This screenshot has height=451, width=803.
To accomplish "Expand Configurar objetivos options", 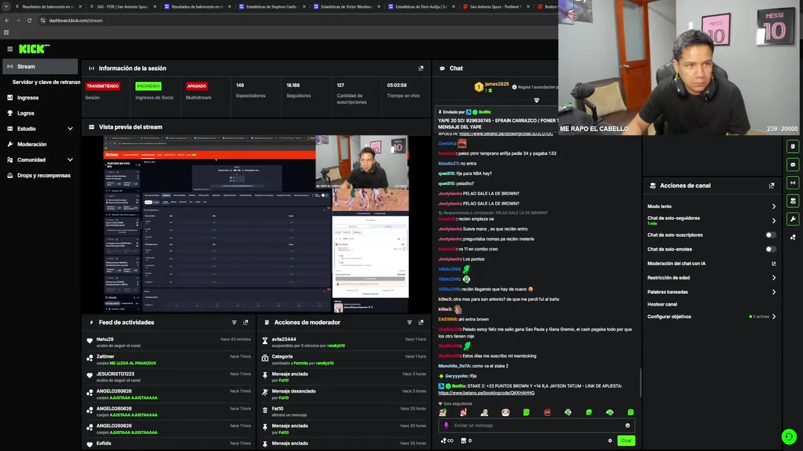I will [x=774, y=317].
